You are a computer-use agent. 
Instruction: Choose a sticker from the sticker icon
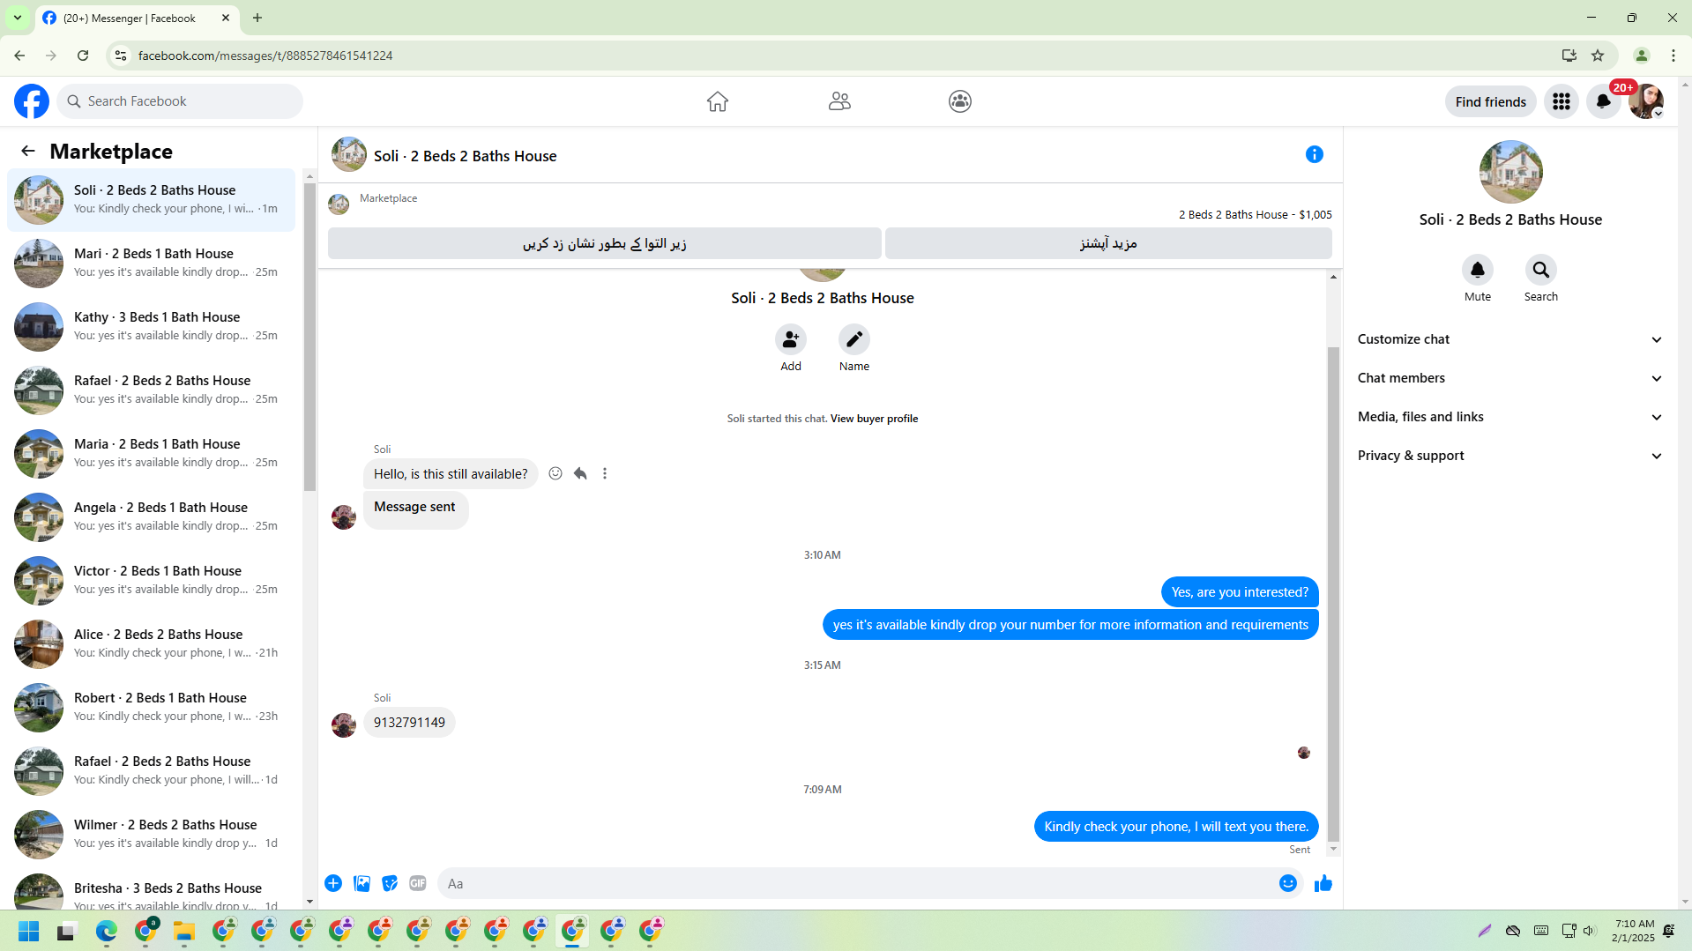coord(390,883)
